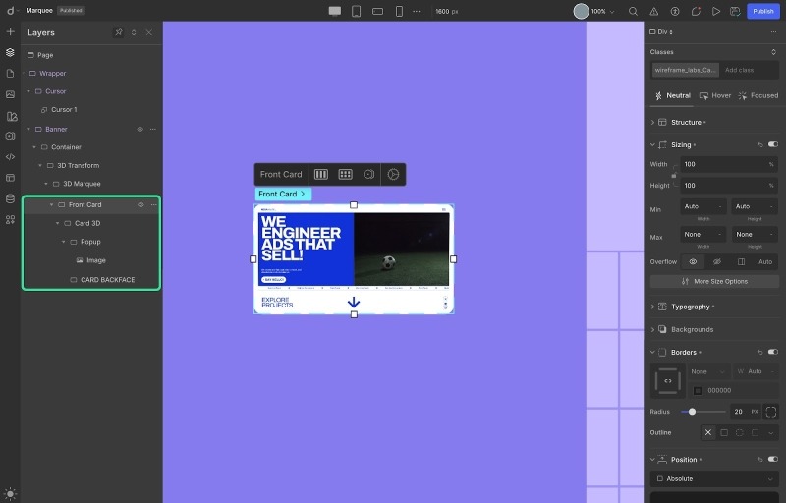Toggle the Sizing section switch
This screenshot has height=503, width=786.
(772, 144)
